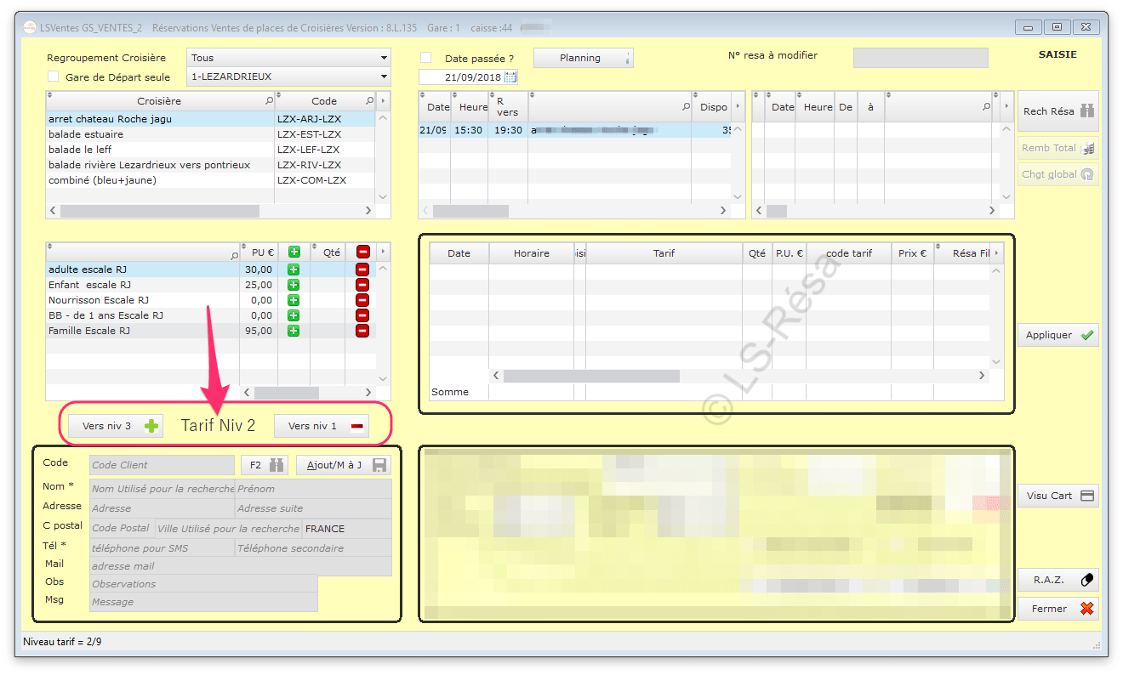Screen dimensions: 1123x675
Task: Click green plus for Enfant escale RJ
Action: click(294, 285)
